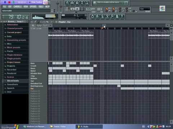Click the second round shortcut icon

72,3
